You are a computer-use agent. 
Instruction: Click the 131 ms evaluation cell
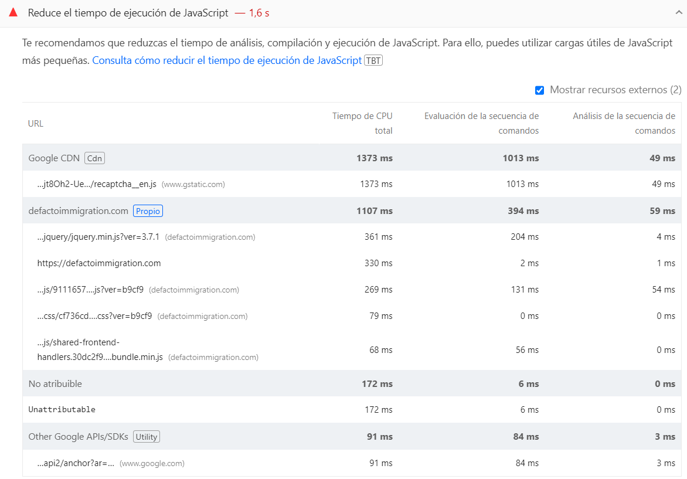click(x=525, y=289)
